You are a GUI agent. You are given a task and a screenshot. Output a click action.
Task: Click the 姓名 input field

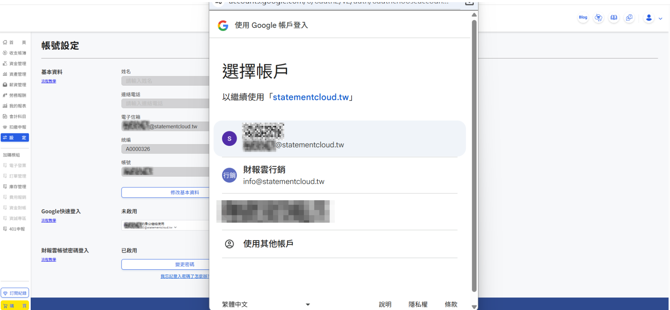coord(165,81)
